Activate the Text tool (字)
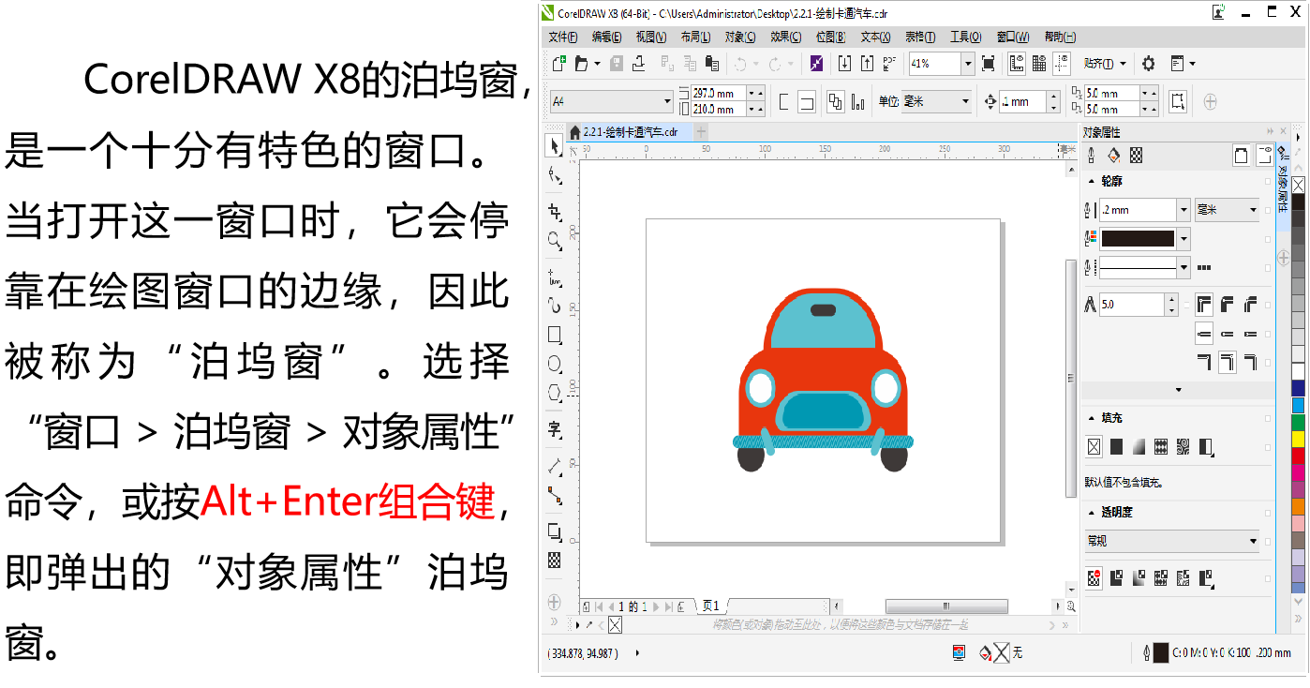This screenshot has height=688, width=1310. click(x=555, y=429)
